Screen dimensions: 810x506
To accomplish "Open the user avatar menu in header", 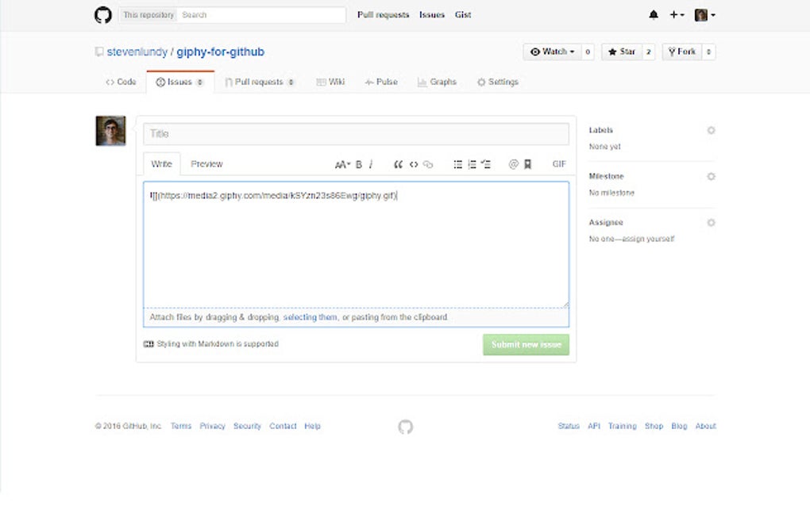I will pyautogui.click(x=704, y=15).
